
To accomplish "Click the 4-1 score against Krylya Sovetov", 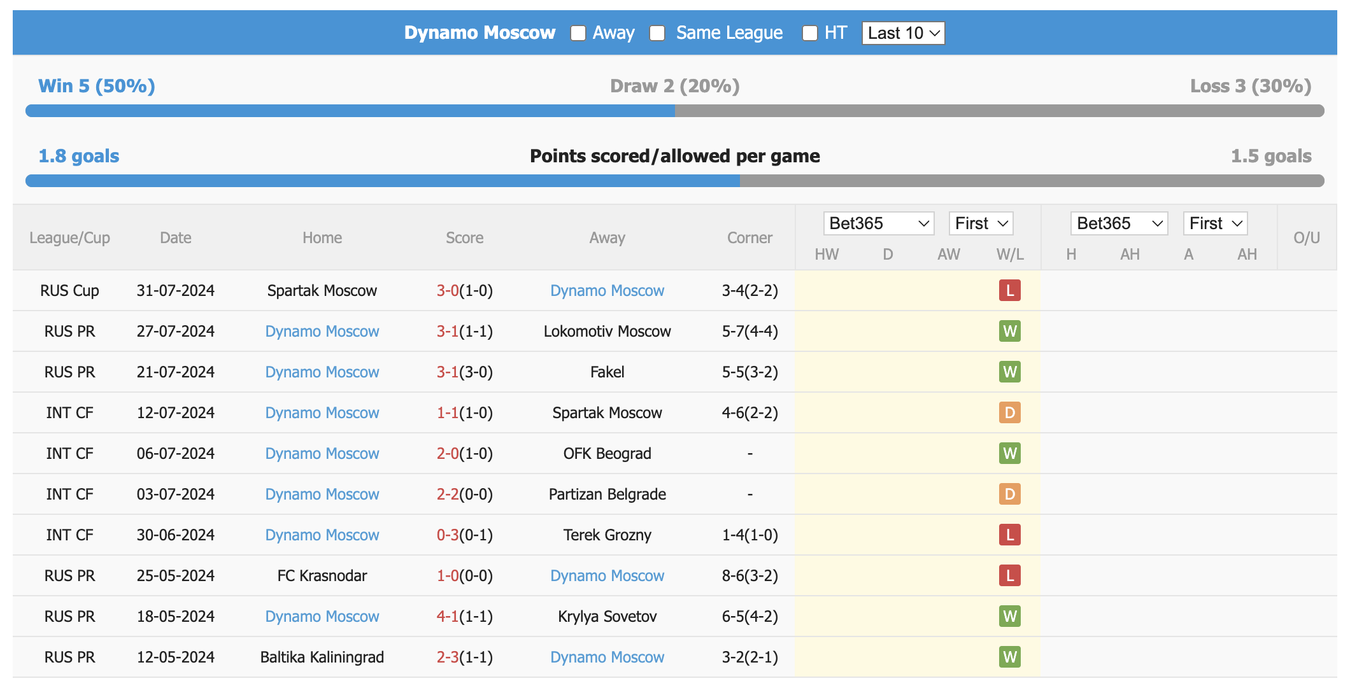I will tap(448, 617).
